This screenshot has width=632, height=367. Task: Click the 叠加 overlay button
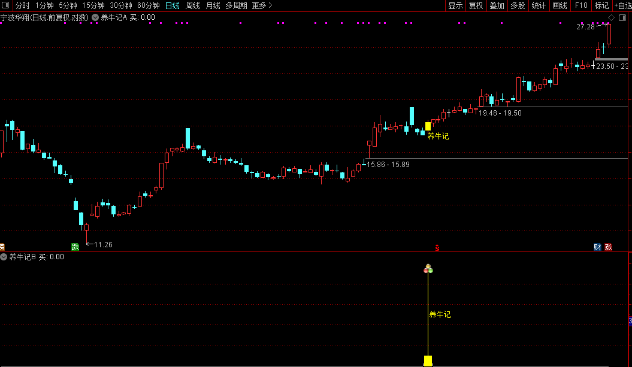(x=497, y=5)
